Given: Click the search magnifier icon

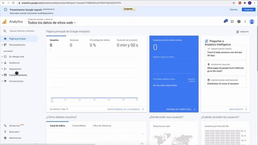Looking at the screenshot, I should click(x=5, y=31).
